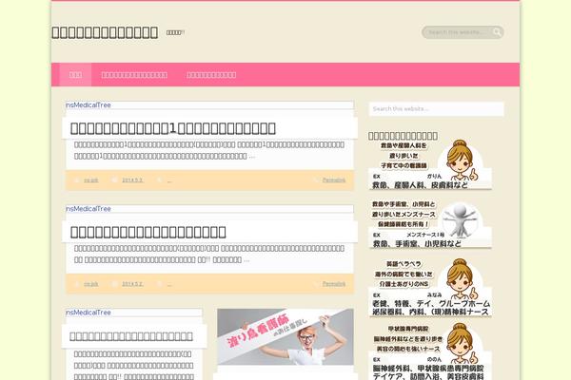This screenshot has height=380, width=571.
Task: Focus the header search field beside the magnifier
Action: click(460, 32)
